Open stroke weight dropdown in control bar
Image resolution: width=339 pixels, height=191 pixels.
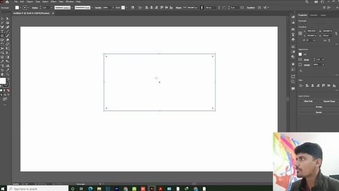[51, 7]
